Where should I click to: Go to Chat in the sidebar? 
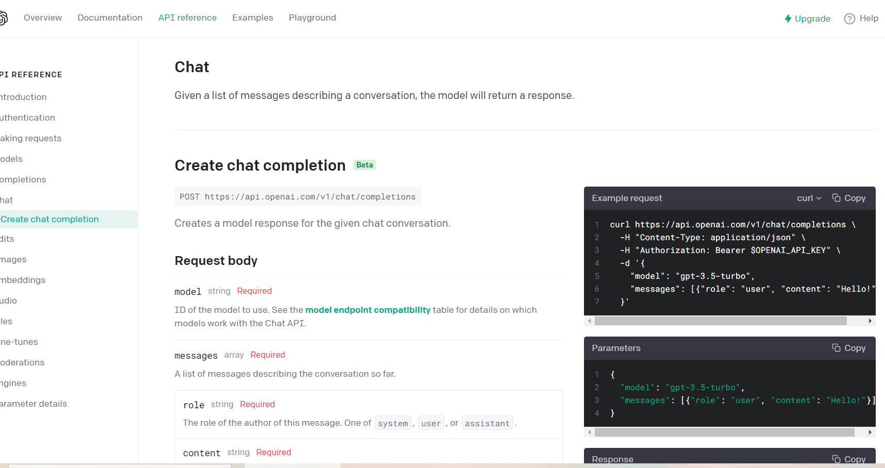tap(6, 200)
